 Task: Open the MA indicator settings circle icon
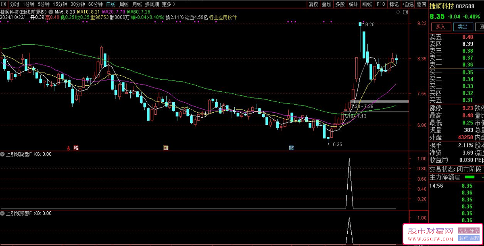pos(51,12)
